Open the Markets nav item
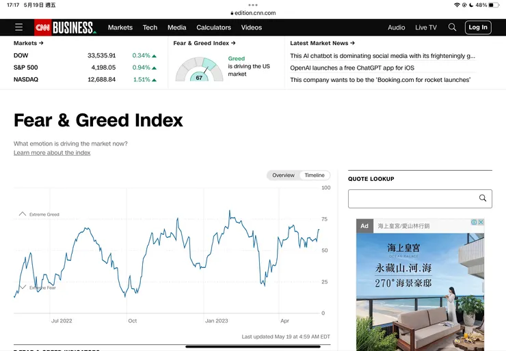506x351 pixels. 120,27
